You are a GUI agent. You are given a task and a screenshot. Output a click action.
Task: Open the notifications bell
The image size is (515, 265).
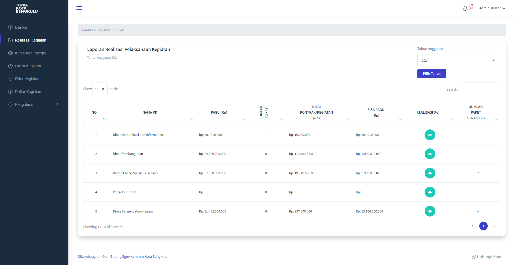click(465, 8)
